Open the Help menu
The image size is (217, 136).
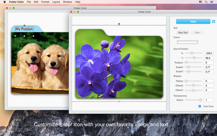point(78,2)
